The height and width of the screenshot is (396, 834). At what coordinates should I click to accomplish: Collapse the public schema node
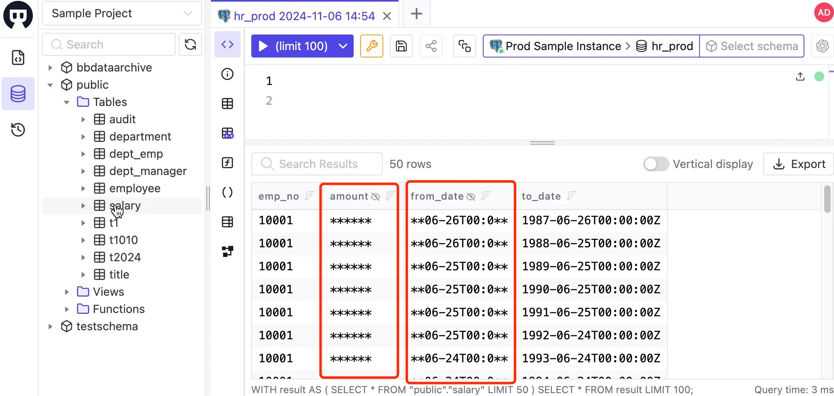pyautogui.click(x=50, y=85)
